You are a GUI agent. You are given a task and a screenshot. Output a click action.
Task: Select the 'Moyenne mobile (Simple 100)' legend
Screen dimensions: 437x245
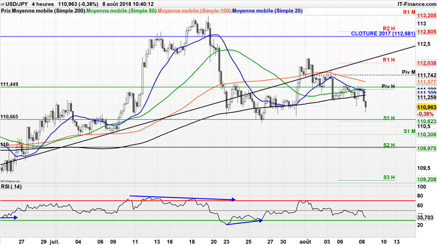point(194,11)
